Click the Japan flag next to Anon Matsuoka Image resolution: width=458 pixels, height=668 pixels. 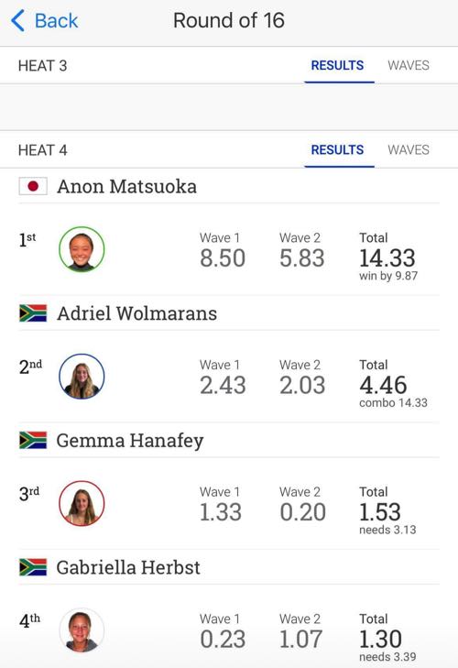coord(33,186)
